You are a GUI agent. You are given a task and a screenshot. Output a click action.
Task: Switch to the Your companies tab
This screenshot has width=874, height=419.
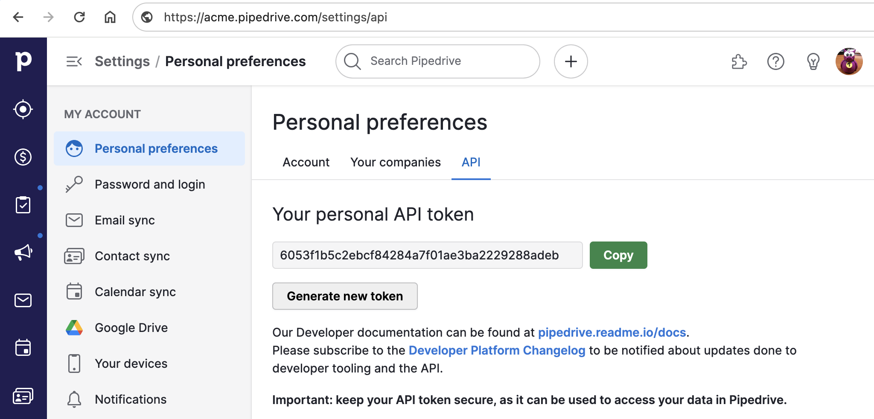pos(395,162)
